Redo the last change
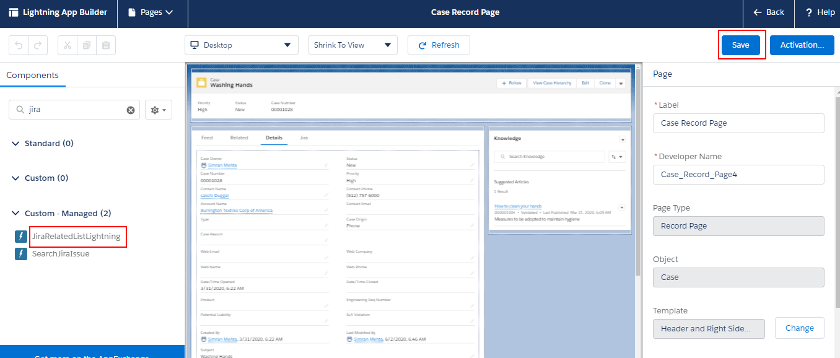This screenshot has width=840, height=358. coord(38,45)
